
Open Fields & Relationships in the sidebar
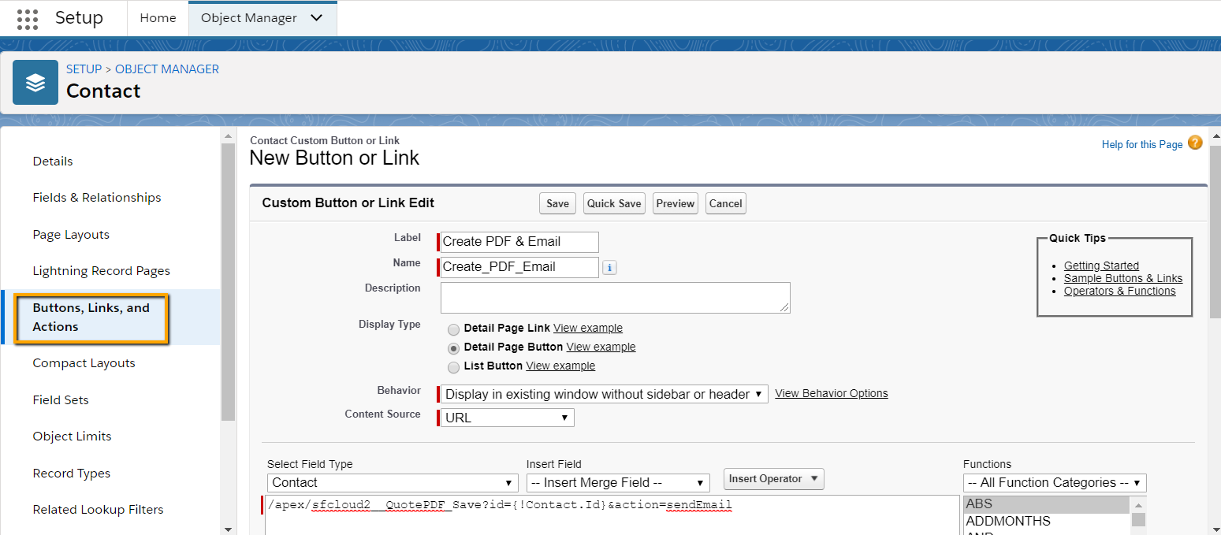pos(97,198)
